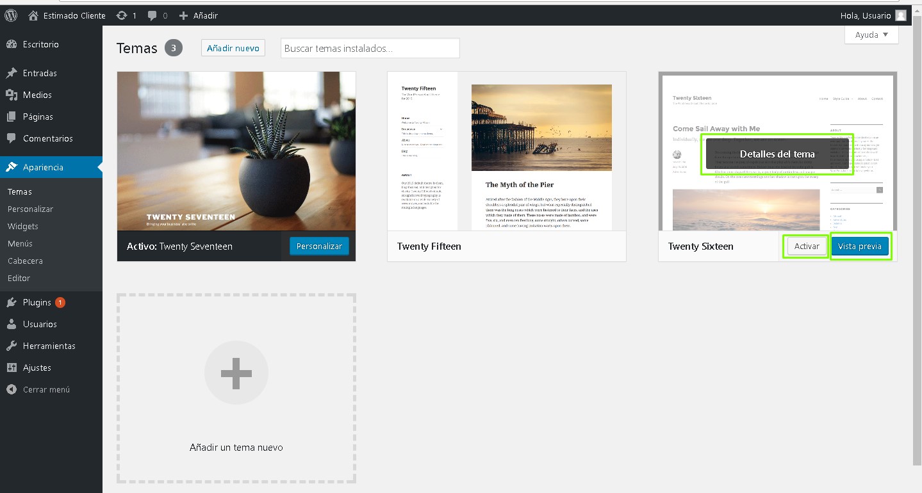Click Añadir in the top admin bar
The height and width of the screenshot is (493, 922).
tap(206, 15)
